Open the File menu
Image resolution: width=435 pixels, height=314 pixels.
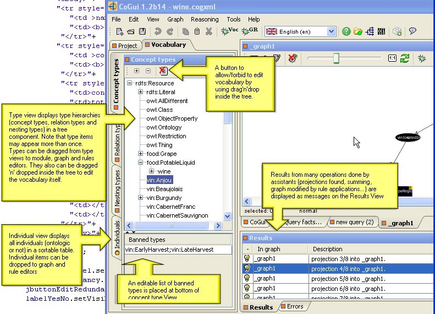(x=116, y=19)
